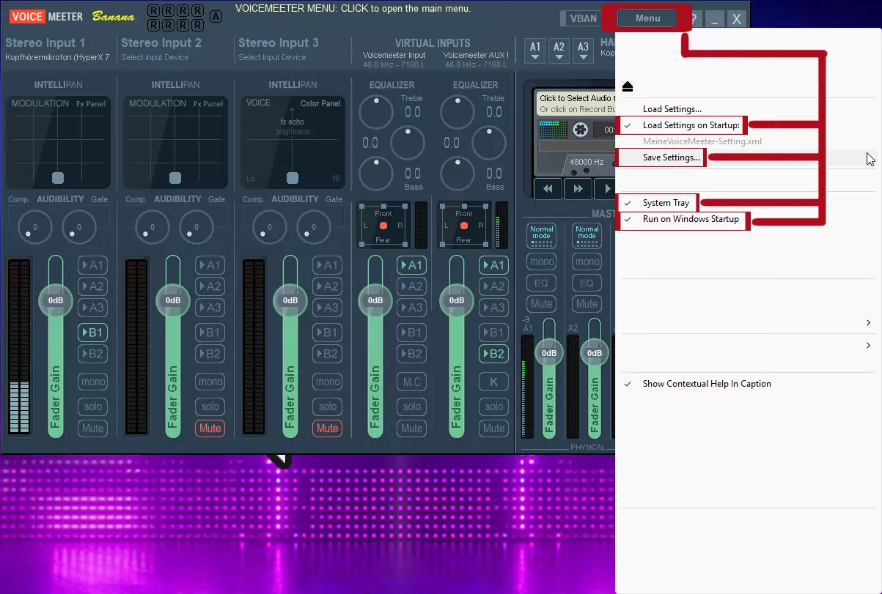Open the A1 hardware out dropdown
This screenshot has height=594, width=882.
(x=535, y=50)
